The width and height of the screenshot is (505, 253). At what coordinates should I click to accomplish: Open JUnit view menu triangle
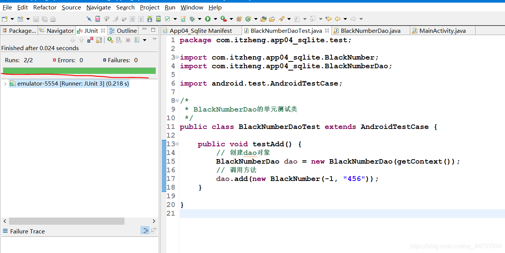click(x=155, y=39)
